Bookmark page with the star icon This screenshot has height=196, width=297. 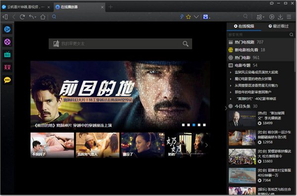point(189,17)
